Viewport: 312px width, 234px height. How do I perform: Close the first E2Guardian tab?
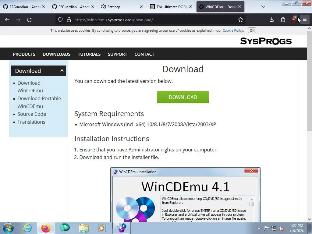[x=44, y=7]
